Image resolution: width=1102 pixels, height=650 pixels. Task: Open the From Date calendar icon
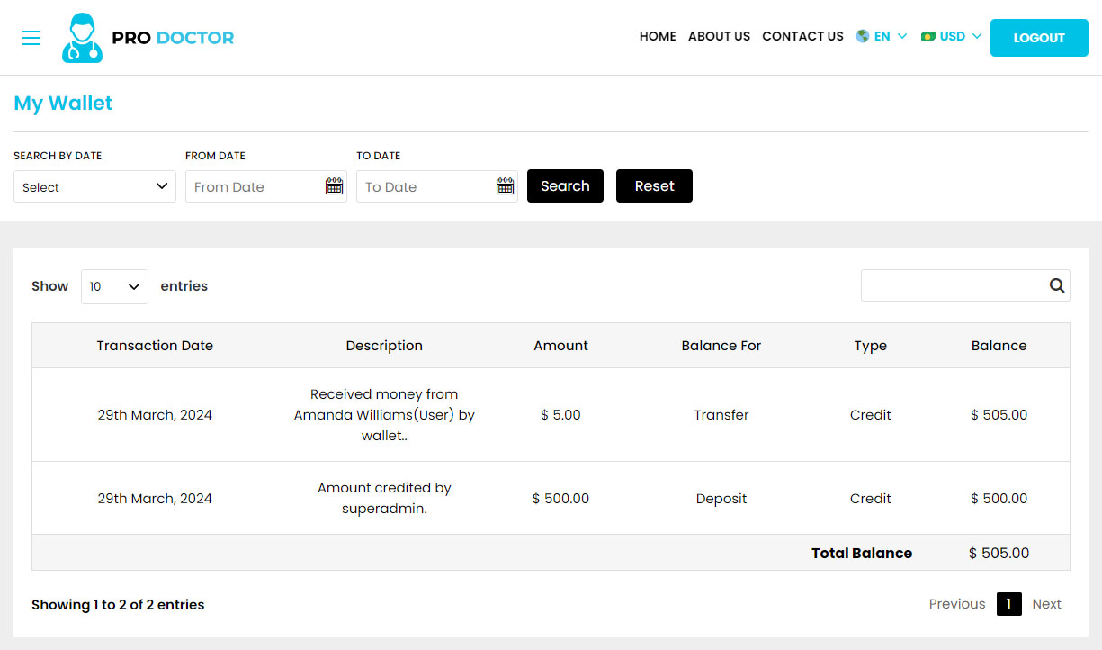(334, 186)
